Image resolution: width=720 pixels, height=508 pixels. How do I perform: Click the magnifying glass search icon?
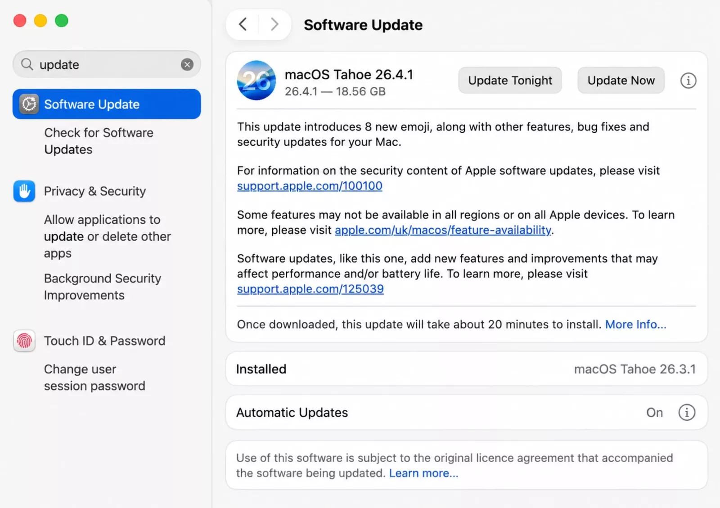pyautogui.click(x=27, y=64)
